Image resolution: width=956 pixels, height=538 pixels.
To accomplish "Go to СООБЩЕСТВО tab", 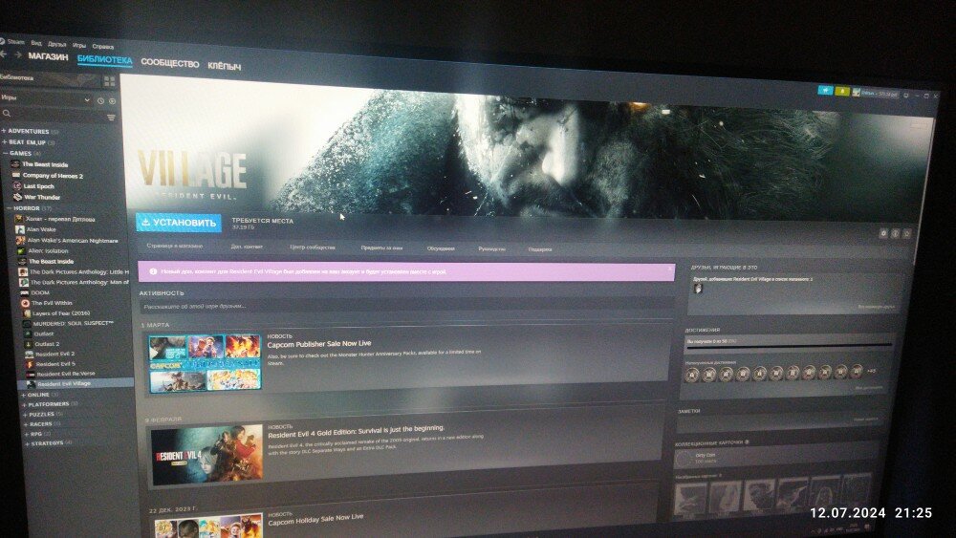I will (x=170, y=63).
